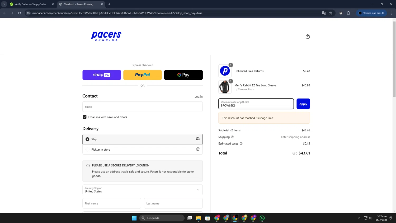Click the usage limit error message
Image resolution: width=396 pixels, height=223 pixels.
click(x=264, y=118)
